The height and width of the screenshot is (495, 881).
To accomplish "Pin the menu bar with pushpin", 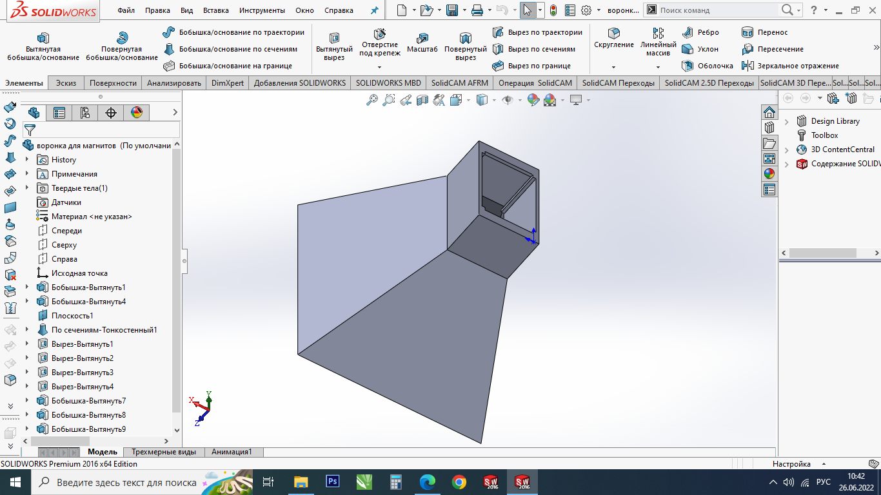I will click(x=374, y=10).
